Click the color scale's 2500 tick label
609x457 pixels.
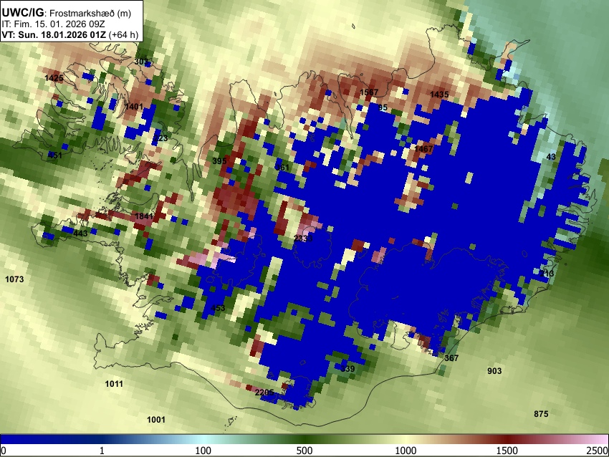point(598,451)
